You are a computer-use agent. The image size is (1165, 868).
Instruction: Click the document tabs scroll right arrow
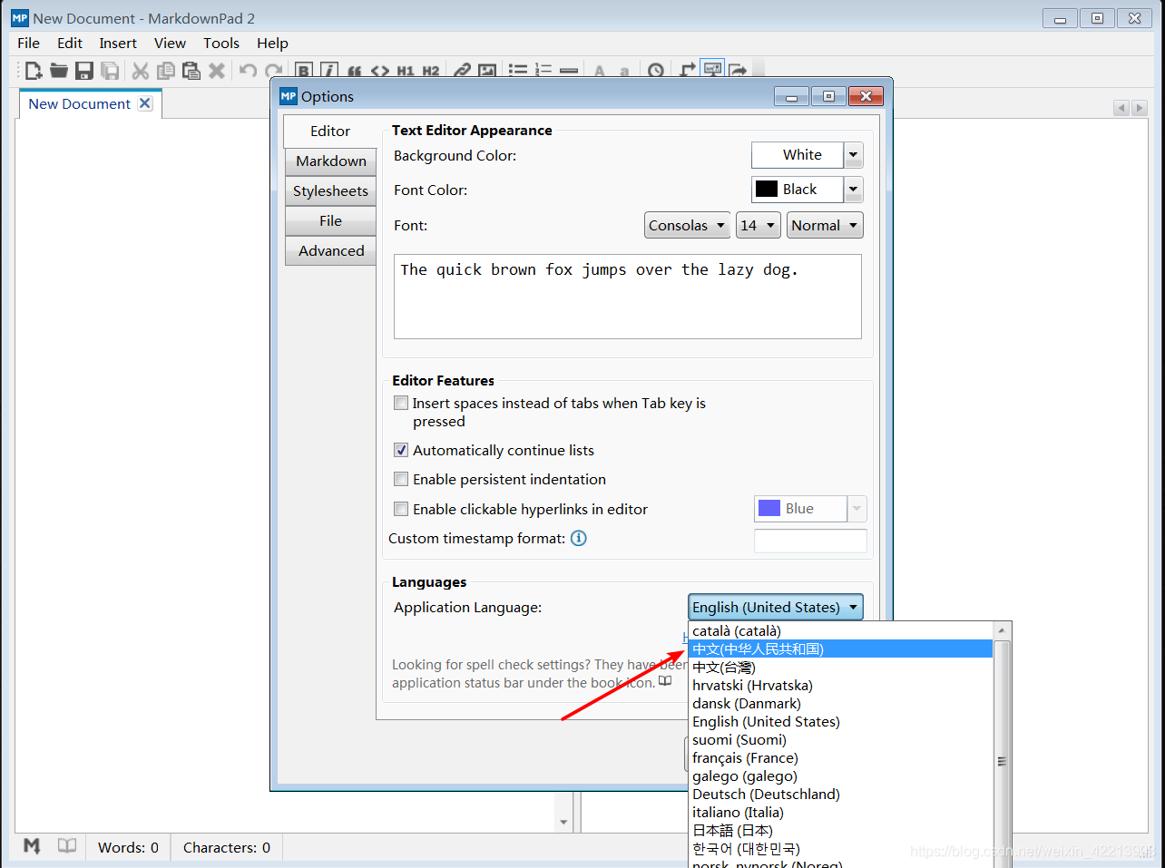[1140, 108]
